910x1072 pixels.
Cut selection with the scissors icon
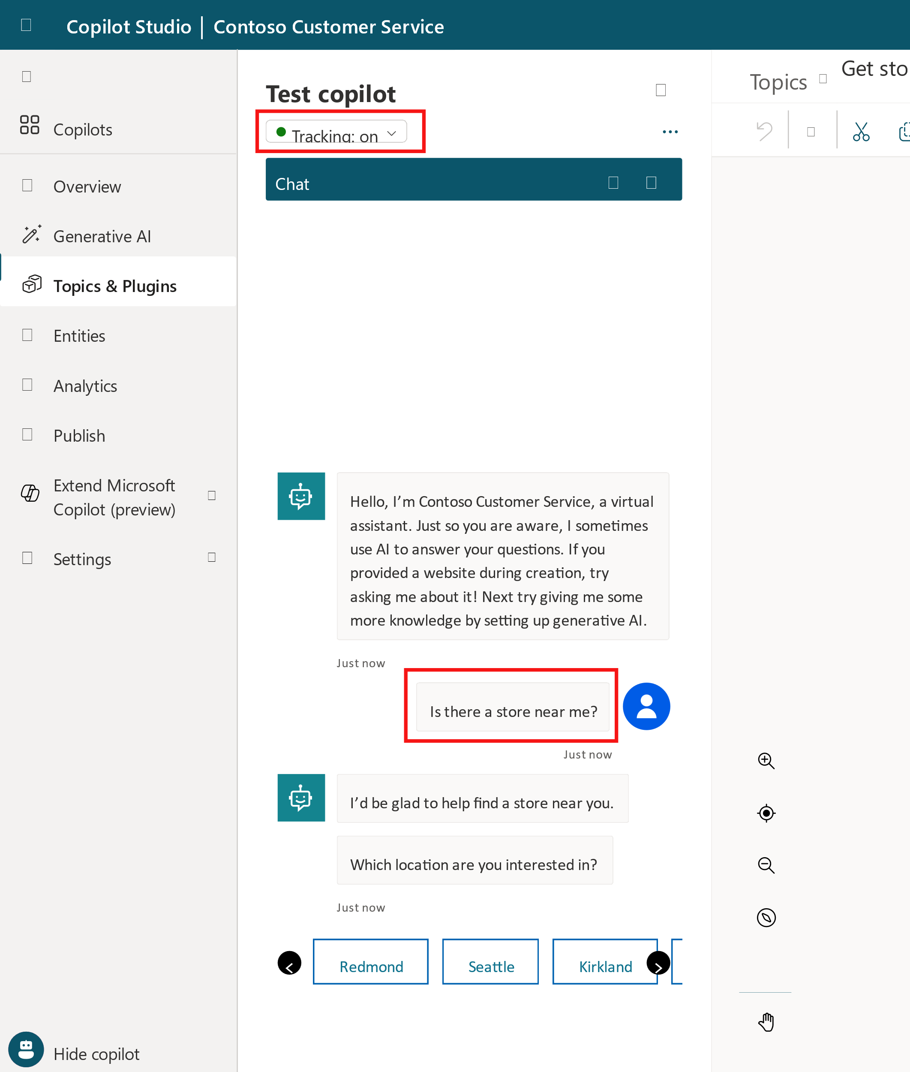(x=861, y=131)
